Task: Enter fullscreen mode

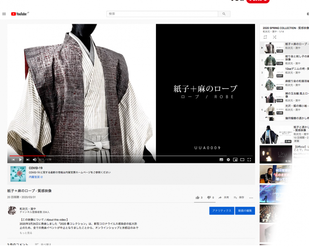Action: (x=249, y=160)
